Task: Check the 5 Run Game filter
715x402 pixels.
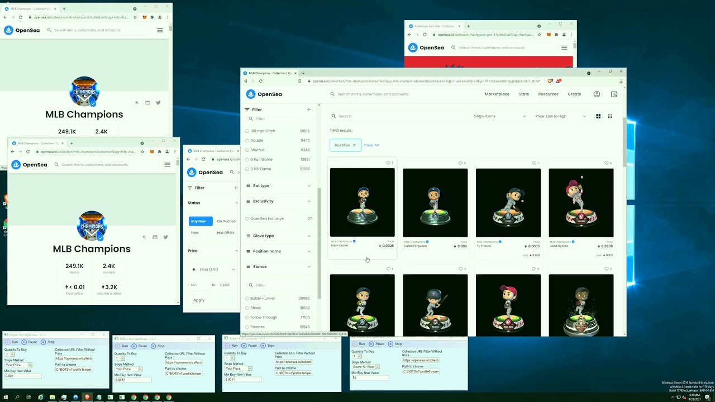Action: coord(247,160)
